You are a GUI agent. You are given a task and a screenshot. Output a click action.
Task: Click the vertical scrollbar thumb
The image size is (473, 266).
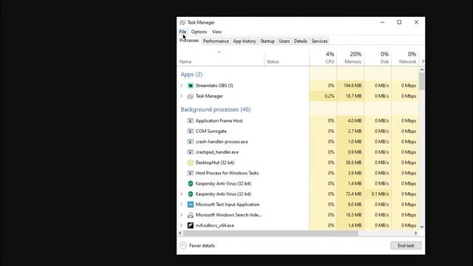pyautogui.click(x=422, y=81)
